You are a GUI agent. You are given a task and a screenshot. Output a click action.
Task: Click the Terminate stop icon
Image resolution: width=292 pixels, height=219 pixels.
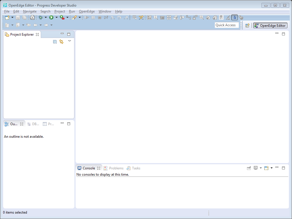coord(100,17)
